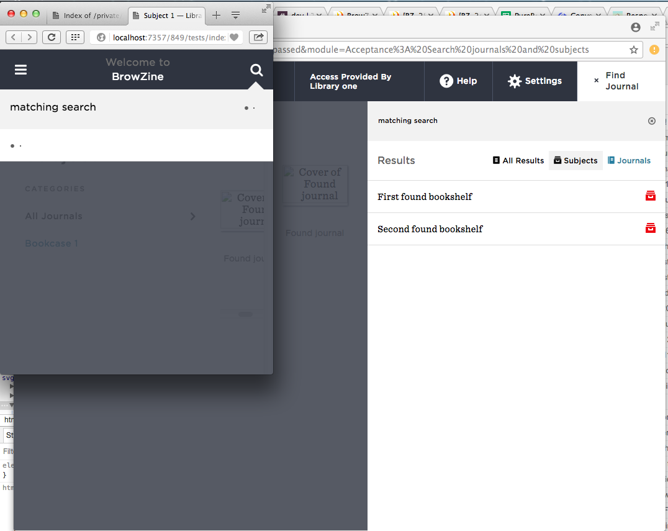Expand the chevron next to All Journals

[x=193, y=217]
